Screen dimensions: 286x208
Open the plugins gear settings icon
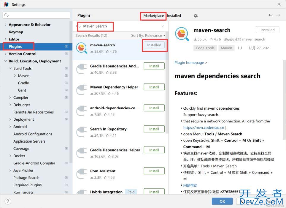click(196, 16)
